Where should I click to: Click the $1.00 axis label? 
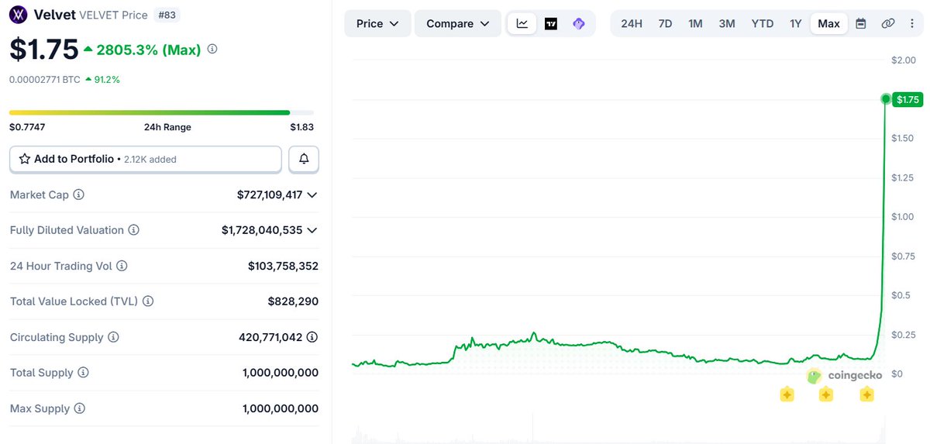(903, 216)
